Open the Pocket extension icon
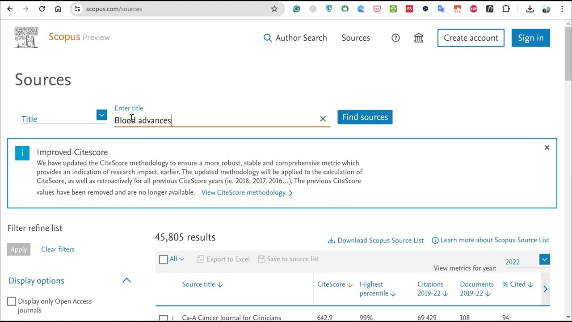The height and width of the screenshot is (322, 572). point(377,9)
